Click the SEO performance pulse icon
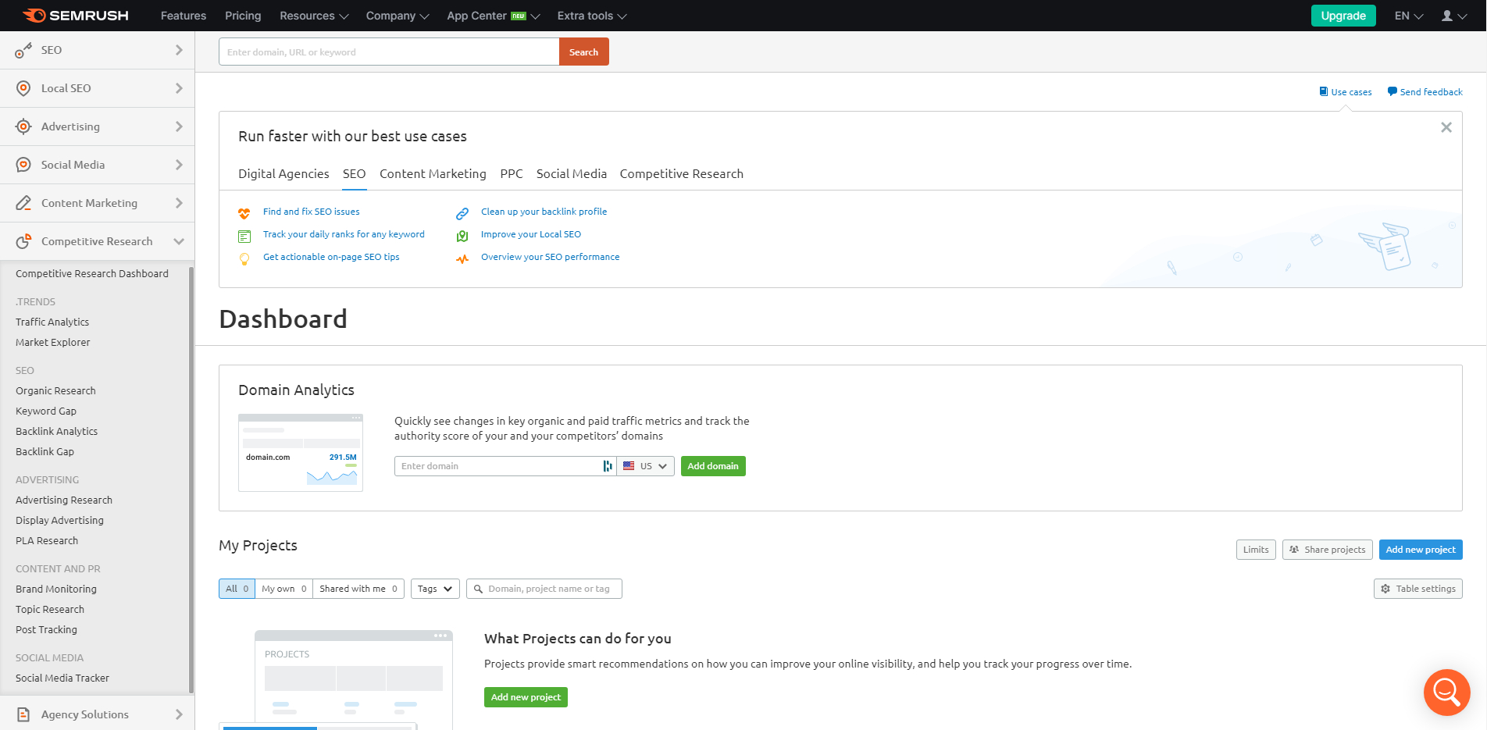 (462, 258)
